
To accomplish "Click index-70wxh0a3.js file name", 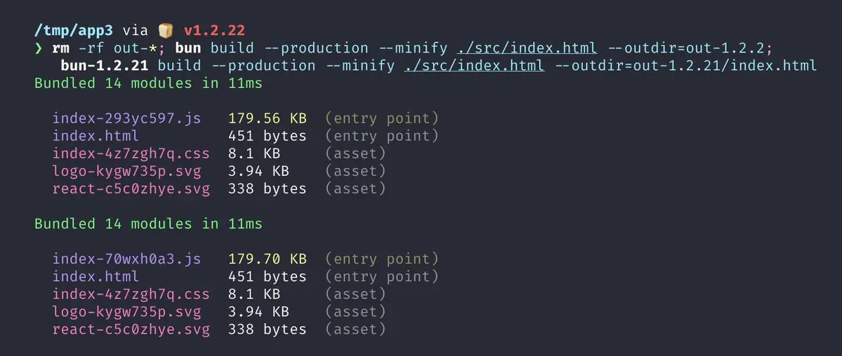I will click(126, 259).
